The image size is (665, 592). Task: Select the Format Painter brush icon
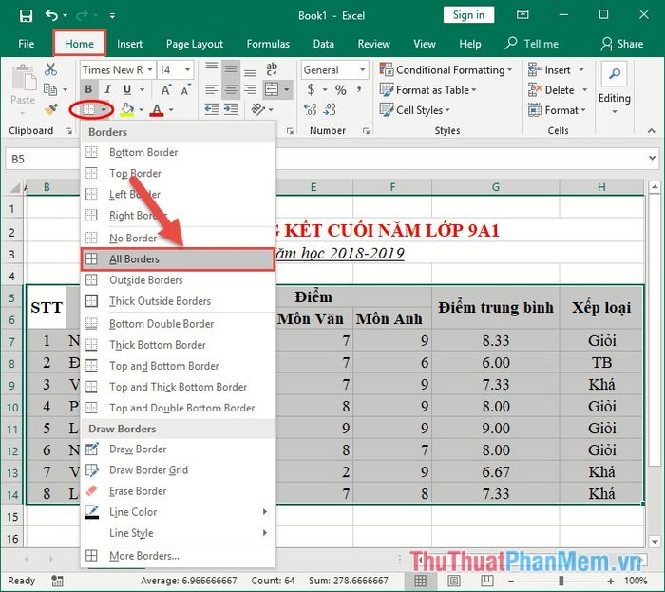click(50, 109)
